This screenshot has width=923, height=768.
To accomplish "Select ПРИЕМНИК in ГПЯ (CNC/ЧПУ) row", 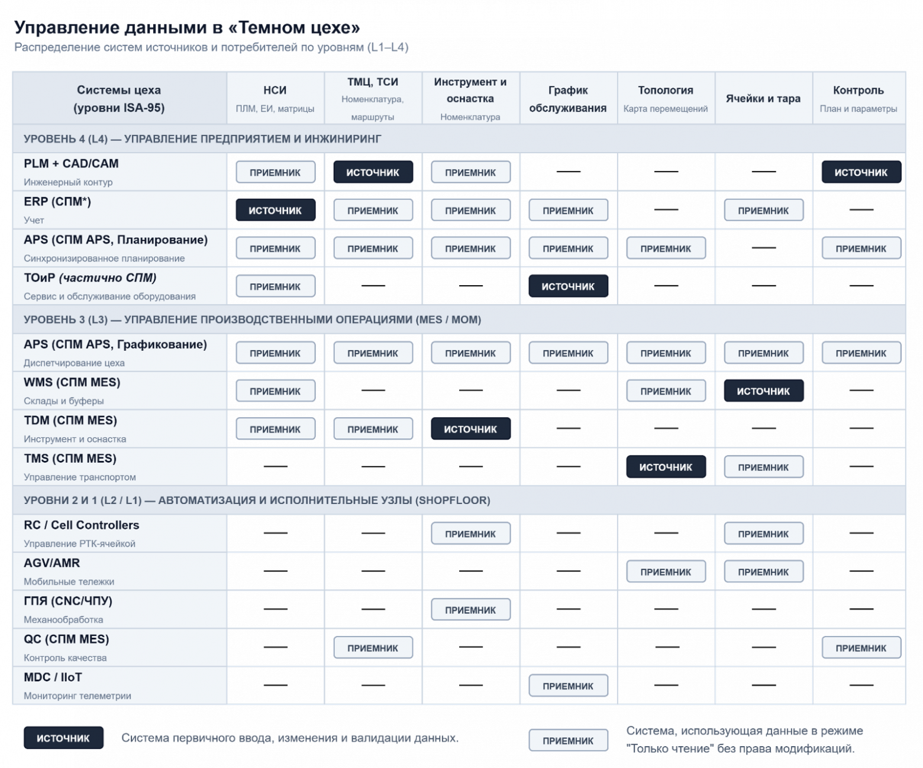I will [x=470, y=609].
